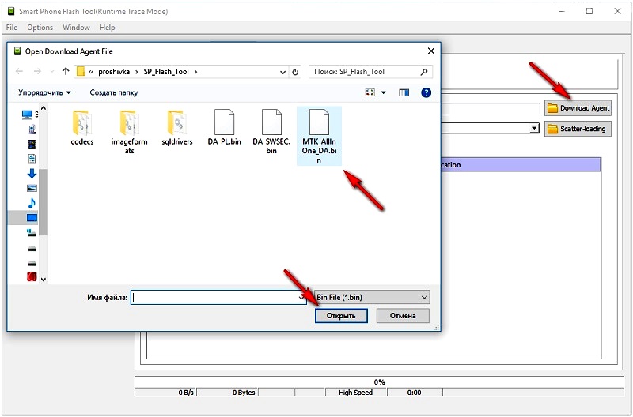Click the Отмена button
This screenshot has height=417, width=633.
[403, 316]
